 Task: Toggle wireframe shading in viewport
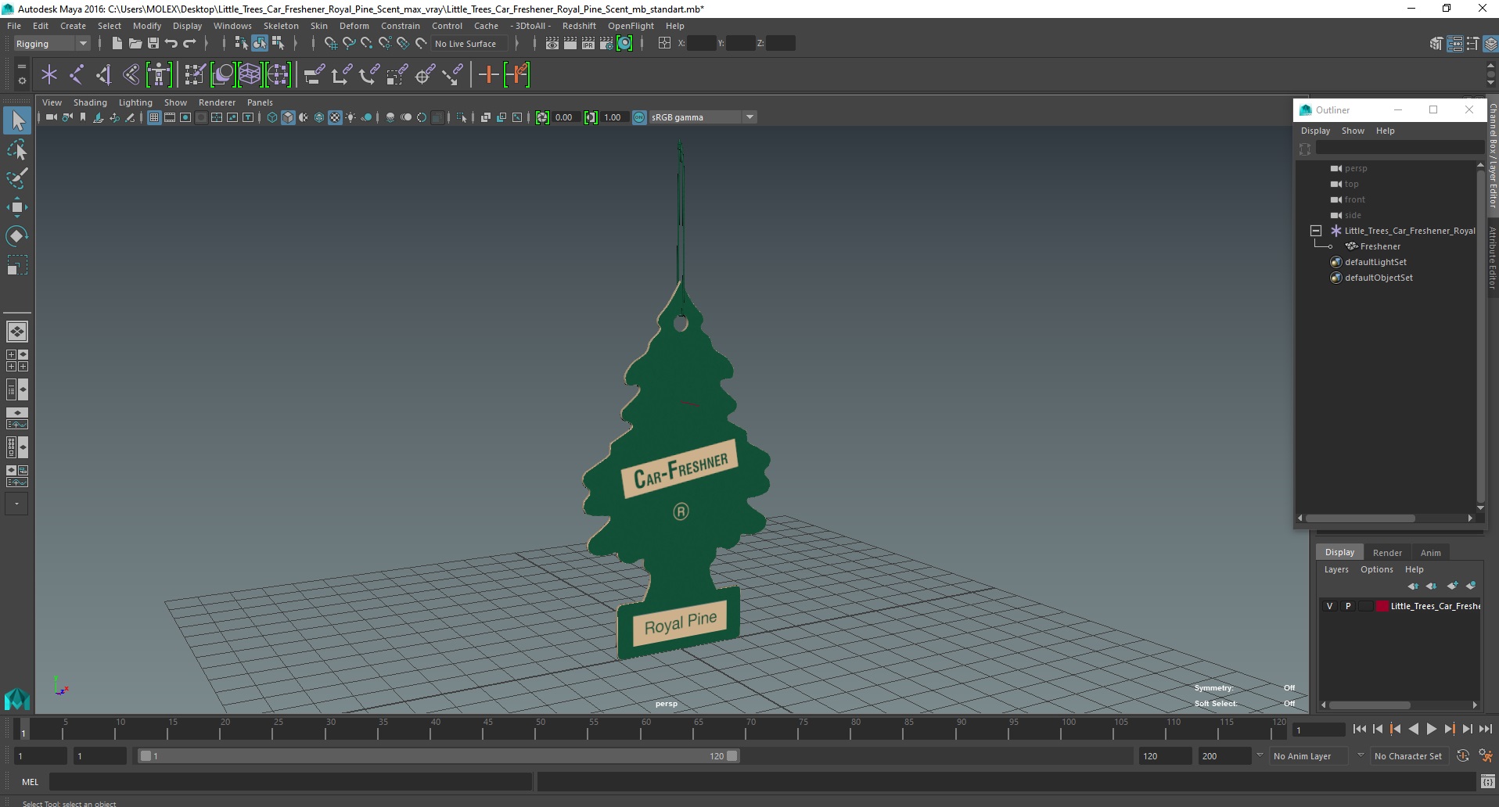click(x=272, y=117)
